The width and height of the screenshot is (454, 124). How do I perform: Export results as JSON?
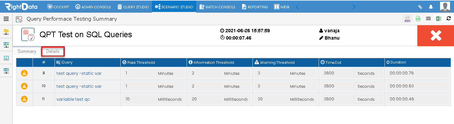[407, 19]
